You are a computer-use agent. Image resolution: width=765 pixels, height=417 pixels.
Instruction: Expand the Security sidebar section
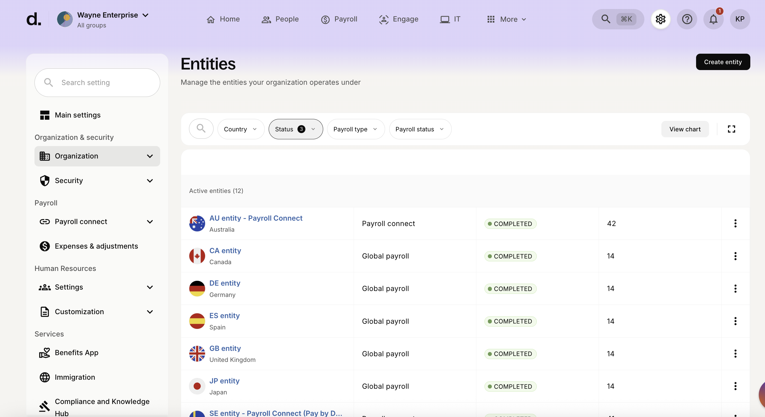(x=97, y=181)
